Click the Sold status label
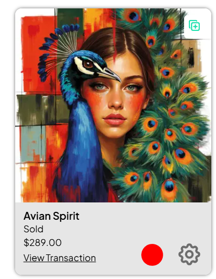 [x=33, y=229]
